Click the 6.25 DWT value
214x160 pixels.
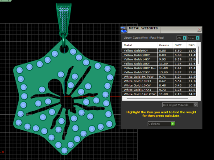(178, 90)
